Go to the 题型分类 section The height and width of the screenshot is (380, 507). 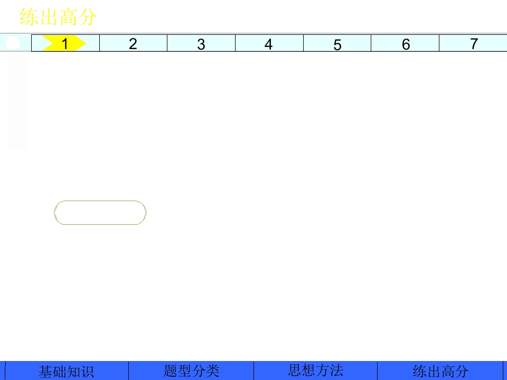(x=191, y=370)
